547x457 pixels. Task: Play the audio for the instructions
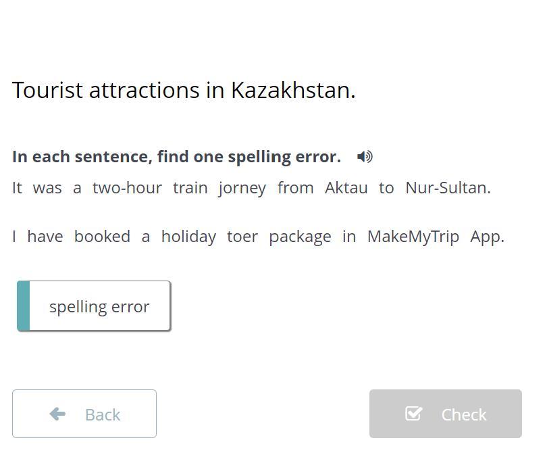pyautogui.click(x=365, y=157)
